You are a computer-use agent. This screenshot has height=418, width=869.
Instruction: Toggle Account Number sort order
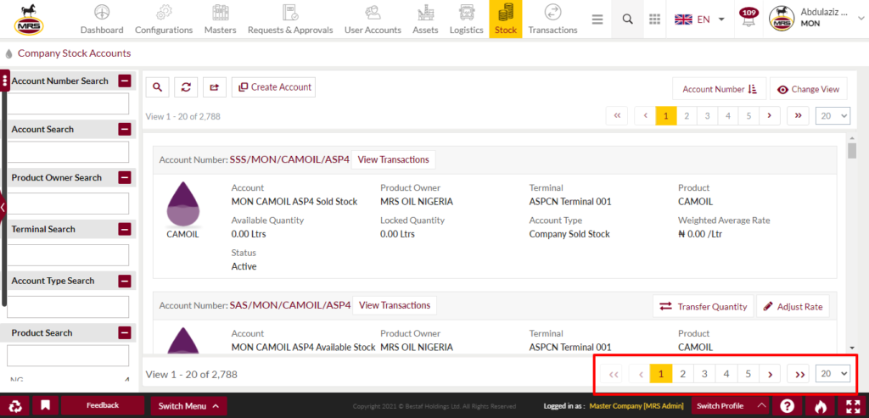coord(720,89)
